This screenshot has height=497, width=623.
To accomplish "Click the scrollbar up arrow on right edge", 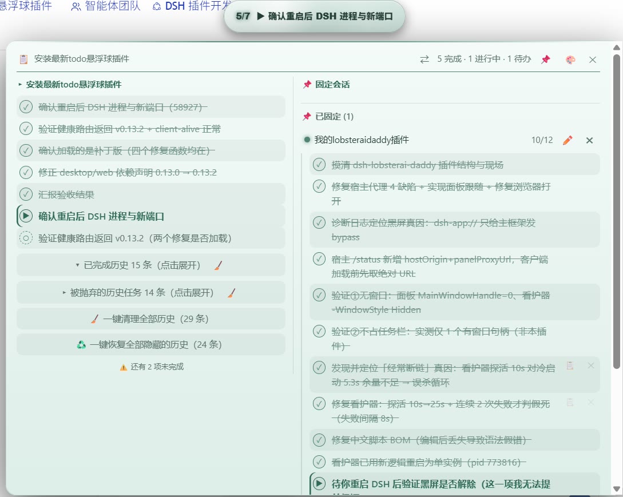I will pyautogui.click(x=617, y=47).
